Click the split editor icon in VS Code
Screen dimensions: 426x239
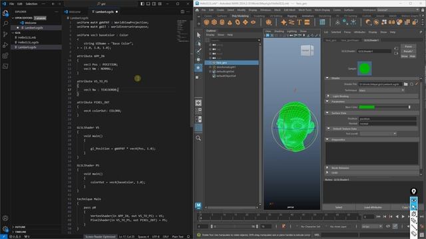click(x=182, y=12)
